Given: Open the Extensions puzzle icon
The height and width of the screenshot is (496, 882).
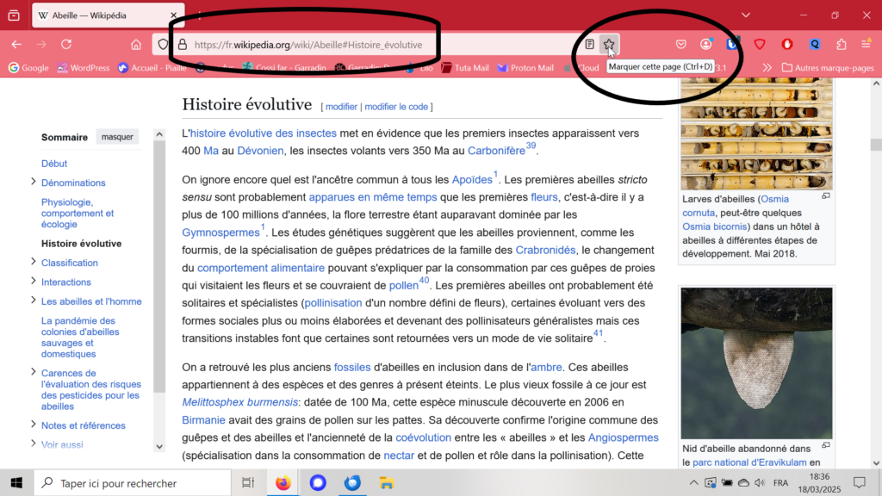Looking at the screenshot, I should [842, 44].
